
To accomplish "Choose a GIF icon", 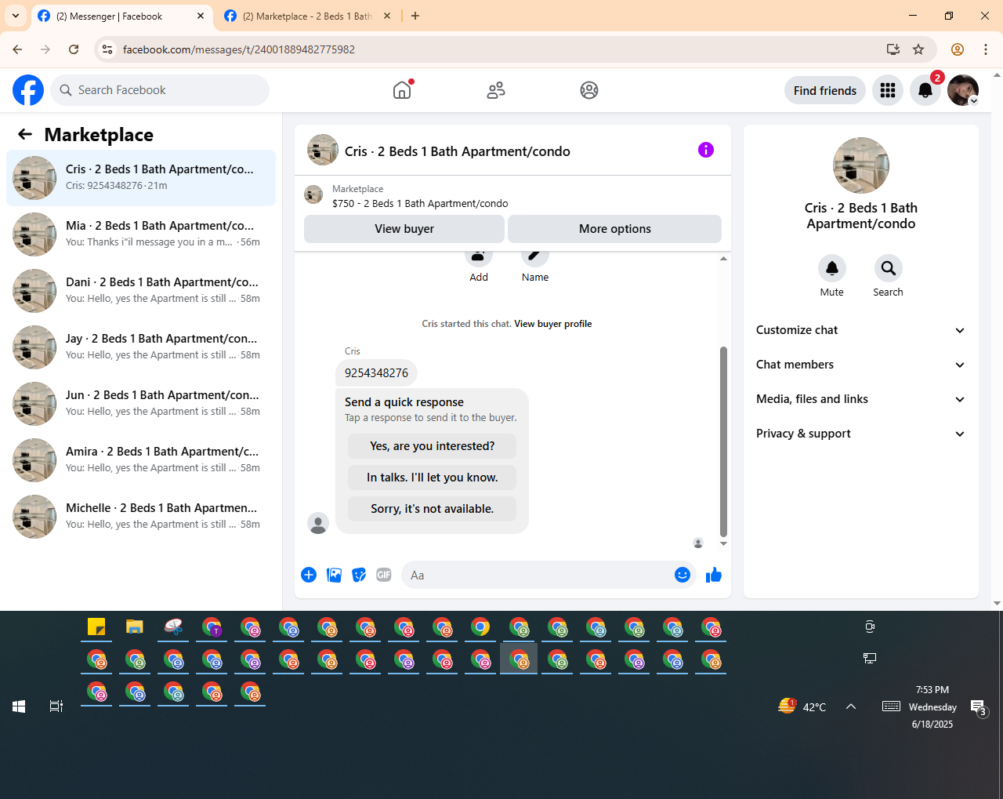I will click(x=384, y=575).
